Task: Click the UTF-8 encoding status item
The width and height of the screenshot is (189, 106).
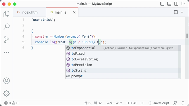Action: [x=131, y=103]
